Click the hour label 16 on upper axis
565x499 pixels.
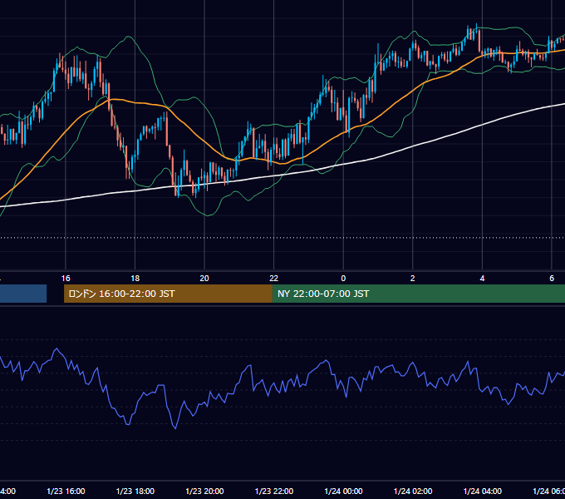tap(66, 279)
